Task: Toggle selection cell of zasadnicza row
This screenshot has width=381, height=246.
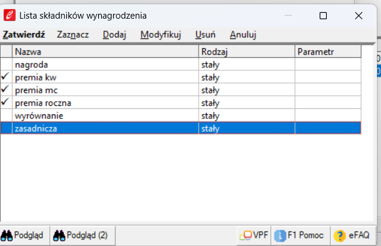Action: click(x=6, y=128)
